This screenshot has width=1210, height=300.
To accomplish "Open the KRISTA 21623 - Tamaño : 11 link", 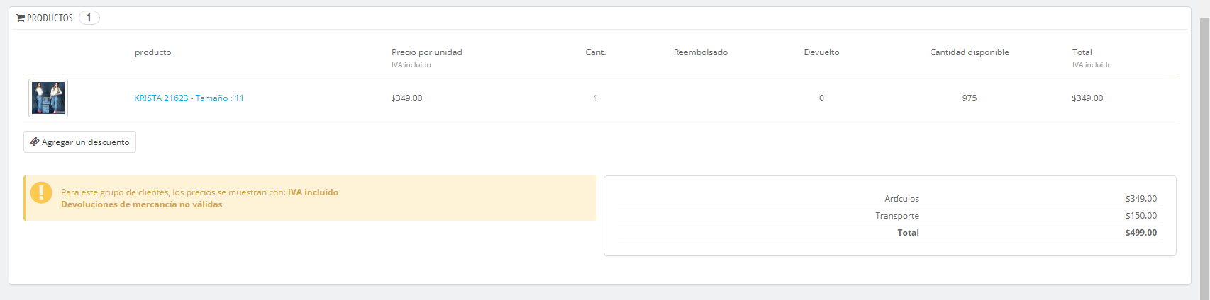I will point(189,98).
